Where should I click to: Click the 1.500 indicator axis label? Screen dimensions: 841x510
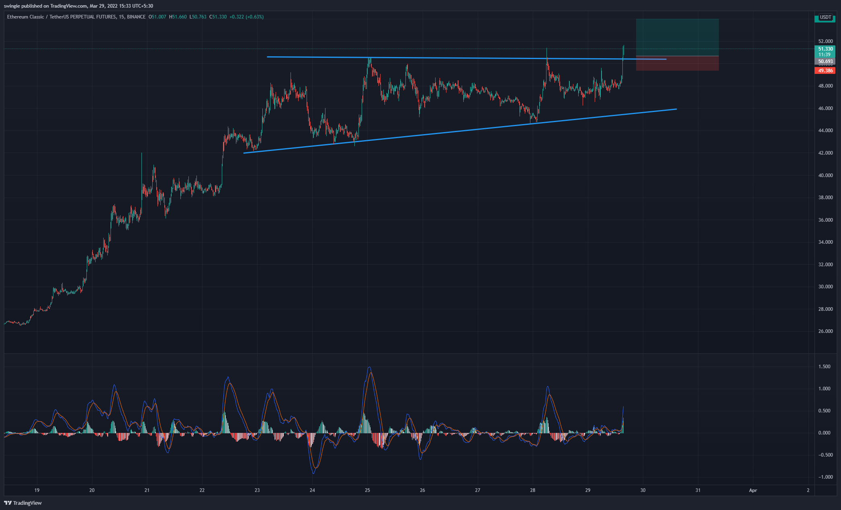click(x=825, y=367)
